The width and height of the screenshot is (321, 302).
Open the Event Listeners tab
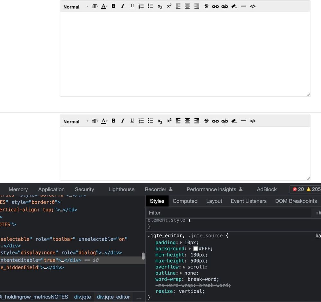click(x=248, y=201)
